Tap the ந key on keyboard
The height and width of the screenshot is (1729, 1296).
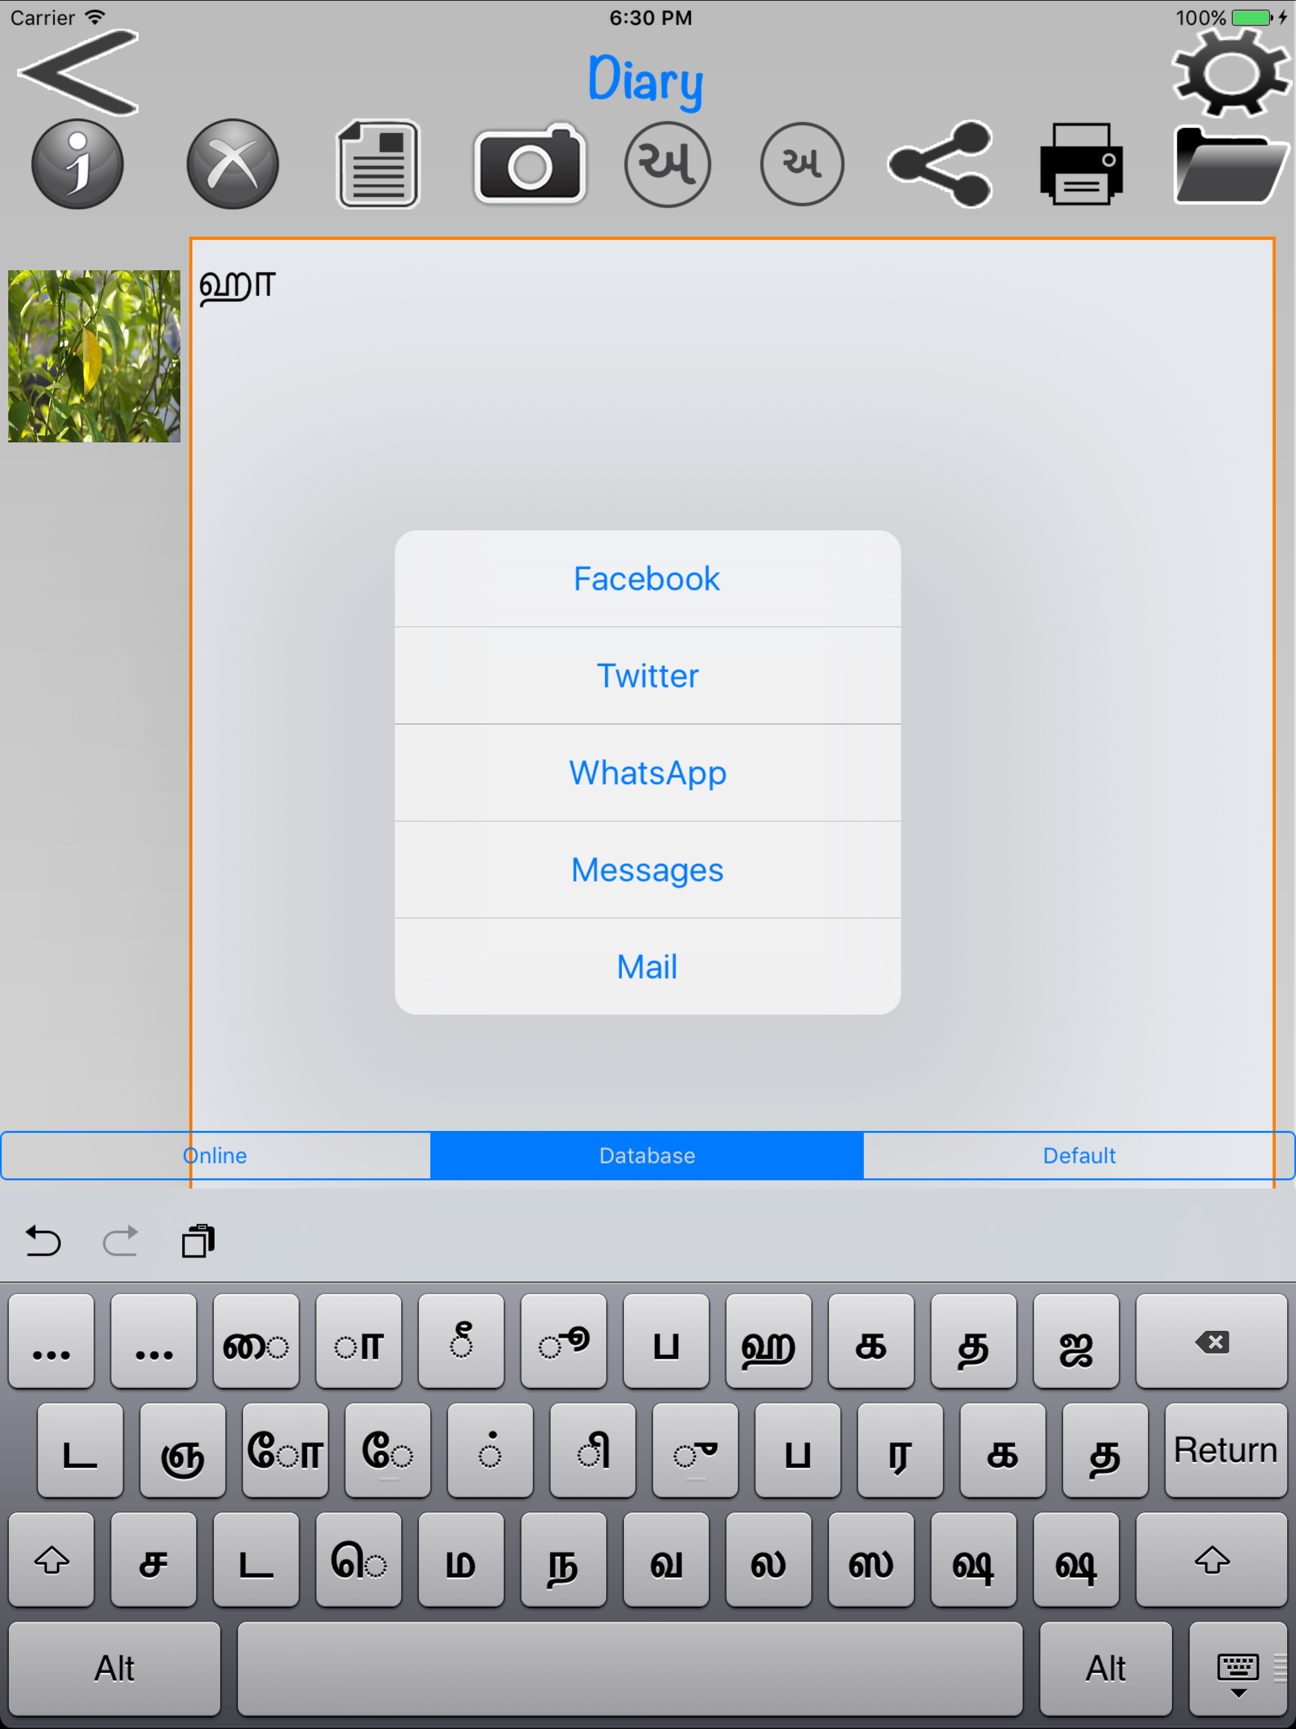pyautogui.click(x=564, y=1560)
